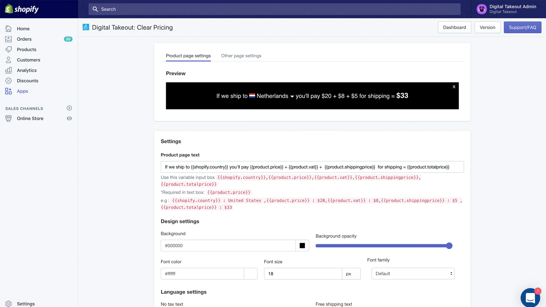Viewport: 546px width, 307px height.
Task: Click the Background opacity slider handle
Action: coord(449,246)
